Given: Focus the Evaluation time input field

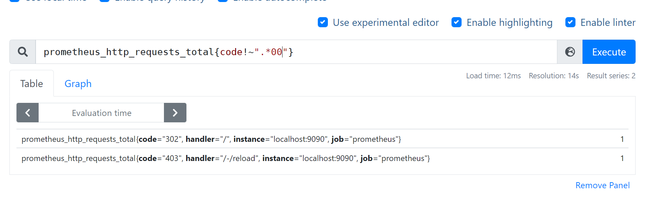Looking at the screenshot, I should click(101, 113).
